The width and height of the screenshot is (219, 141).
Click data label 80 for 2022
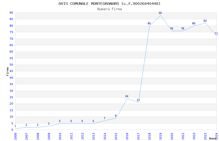194,23
